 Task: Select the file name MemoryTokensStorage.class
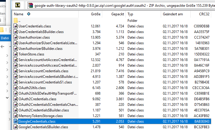click(41, 116)
